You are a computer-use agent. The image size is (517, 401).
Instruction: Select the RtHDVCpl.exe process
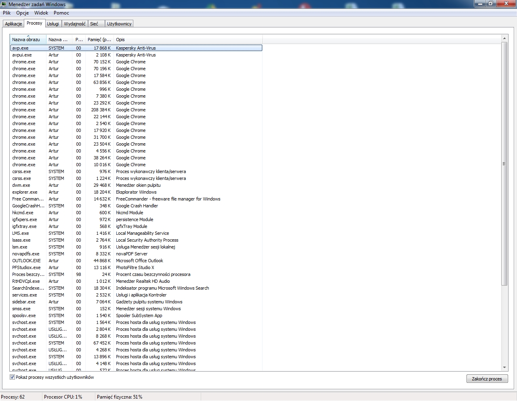coord(136,281)
